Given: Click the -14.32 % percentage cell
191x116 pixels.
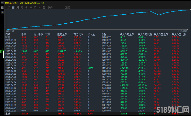Looking at the screenshot, I should tap(78, 51).
